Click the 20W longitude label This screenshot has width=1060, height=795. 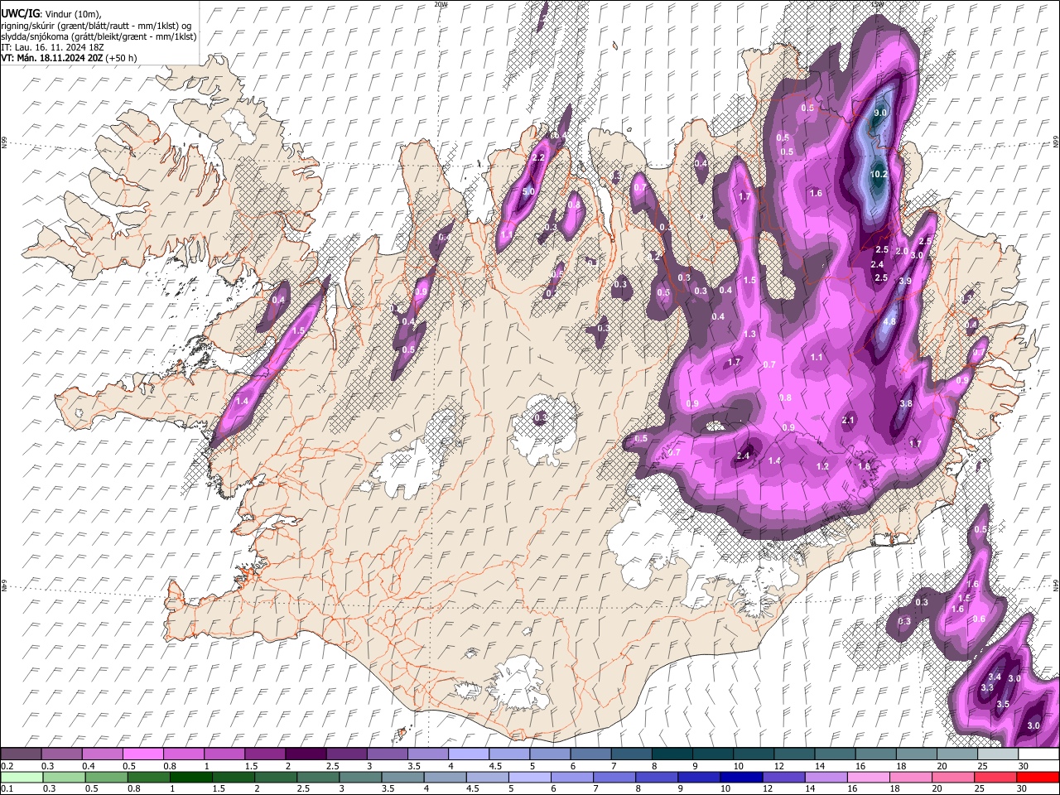point(441,4)
